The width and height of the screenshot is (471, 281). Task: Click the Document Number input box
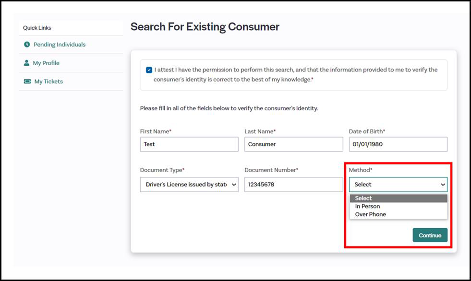point(293,185)
